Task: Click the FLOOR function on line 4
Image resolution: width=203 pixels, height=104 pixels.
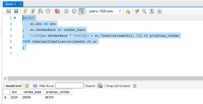Action: click(x=35, y=36)
